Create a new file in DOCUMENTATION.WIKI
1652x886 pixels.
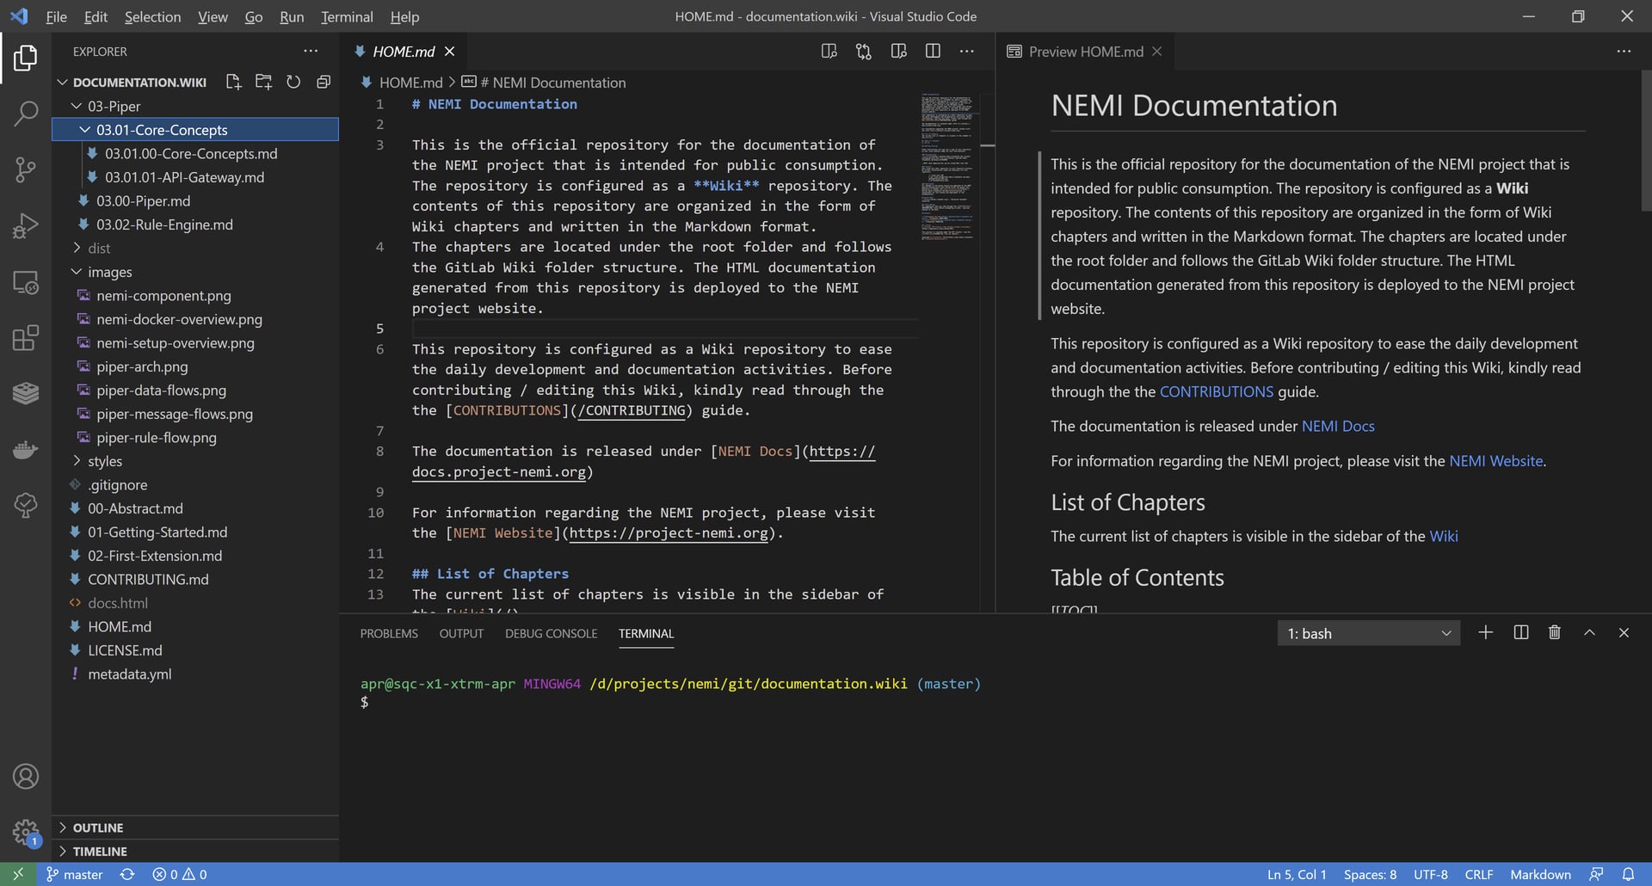click(233, 82)
